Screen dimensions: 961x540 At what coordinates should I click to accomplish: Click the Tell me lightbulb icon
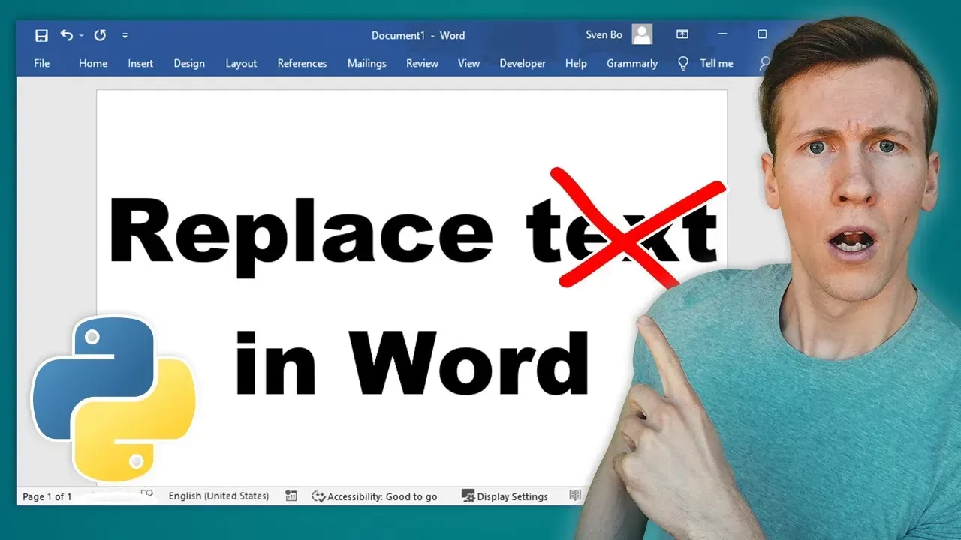(x=683, y=63)
